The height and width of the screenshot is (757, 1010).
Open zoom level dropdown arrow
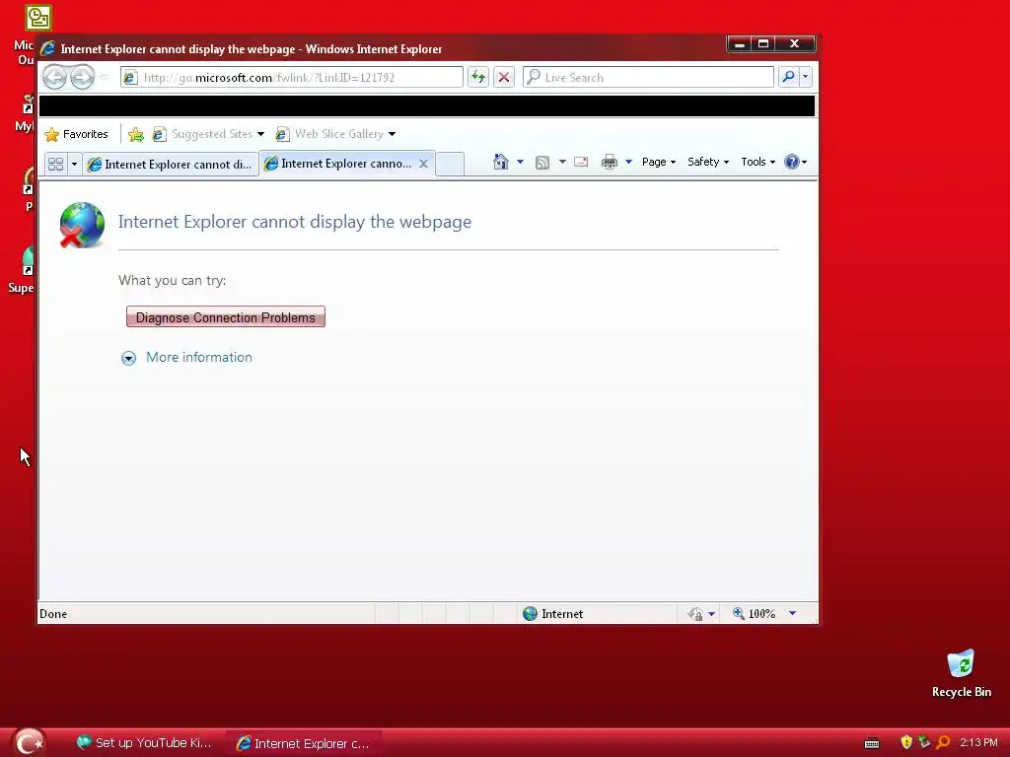792,613
